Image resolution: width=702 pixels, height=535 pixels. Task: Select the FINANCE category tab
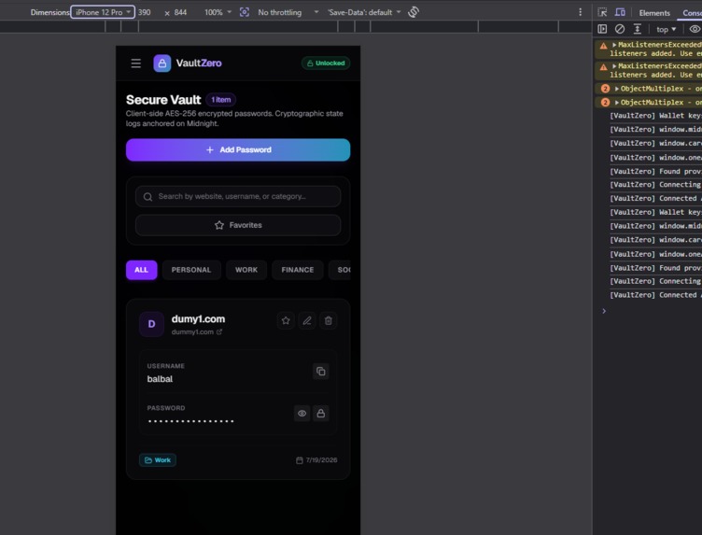coord(297,270)
